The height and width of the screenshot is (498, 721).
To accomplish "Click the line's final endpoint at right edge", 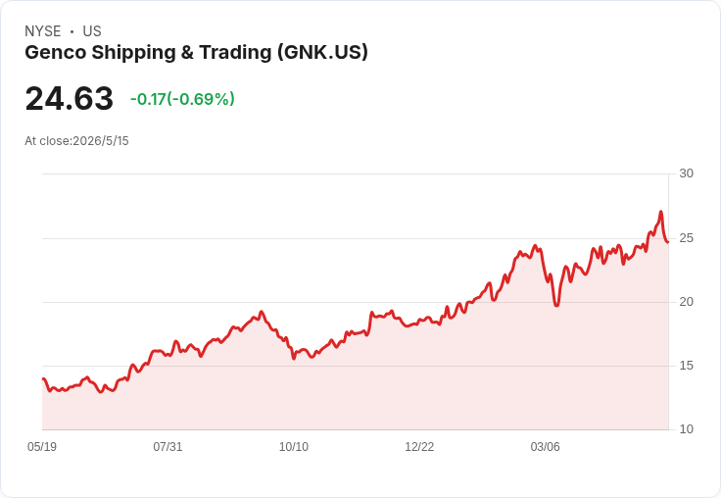I will 668,242.
